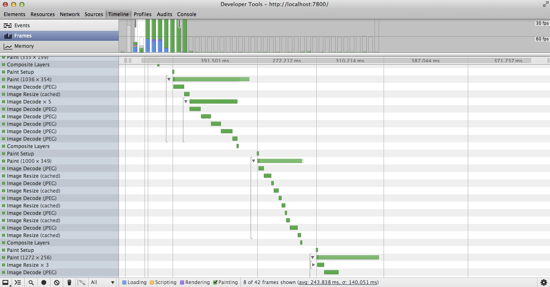Click the glue-to-parent events icon
550x287 pixels.
[82, 282]
